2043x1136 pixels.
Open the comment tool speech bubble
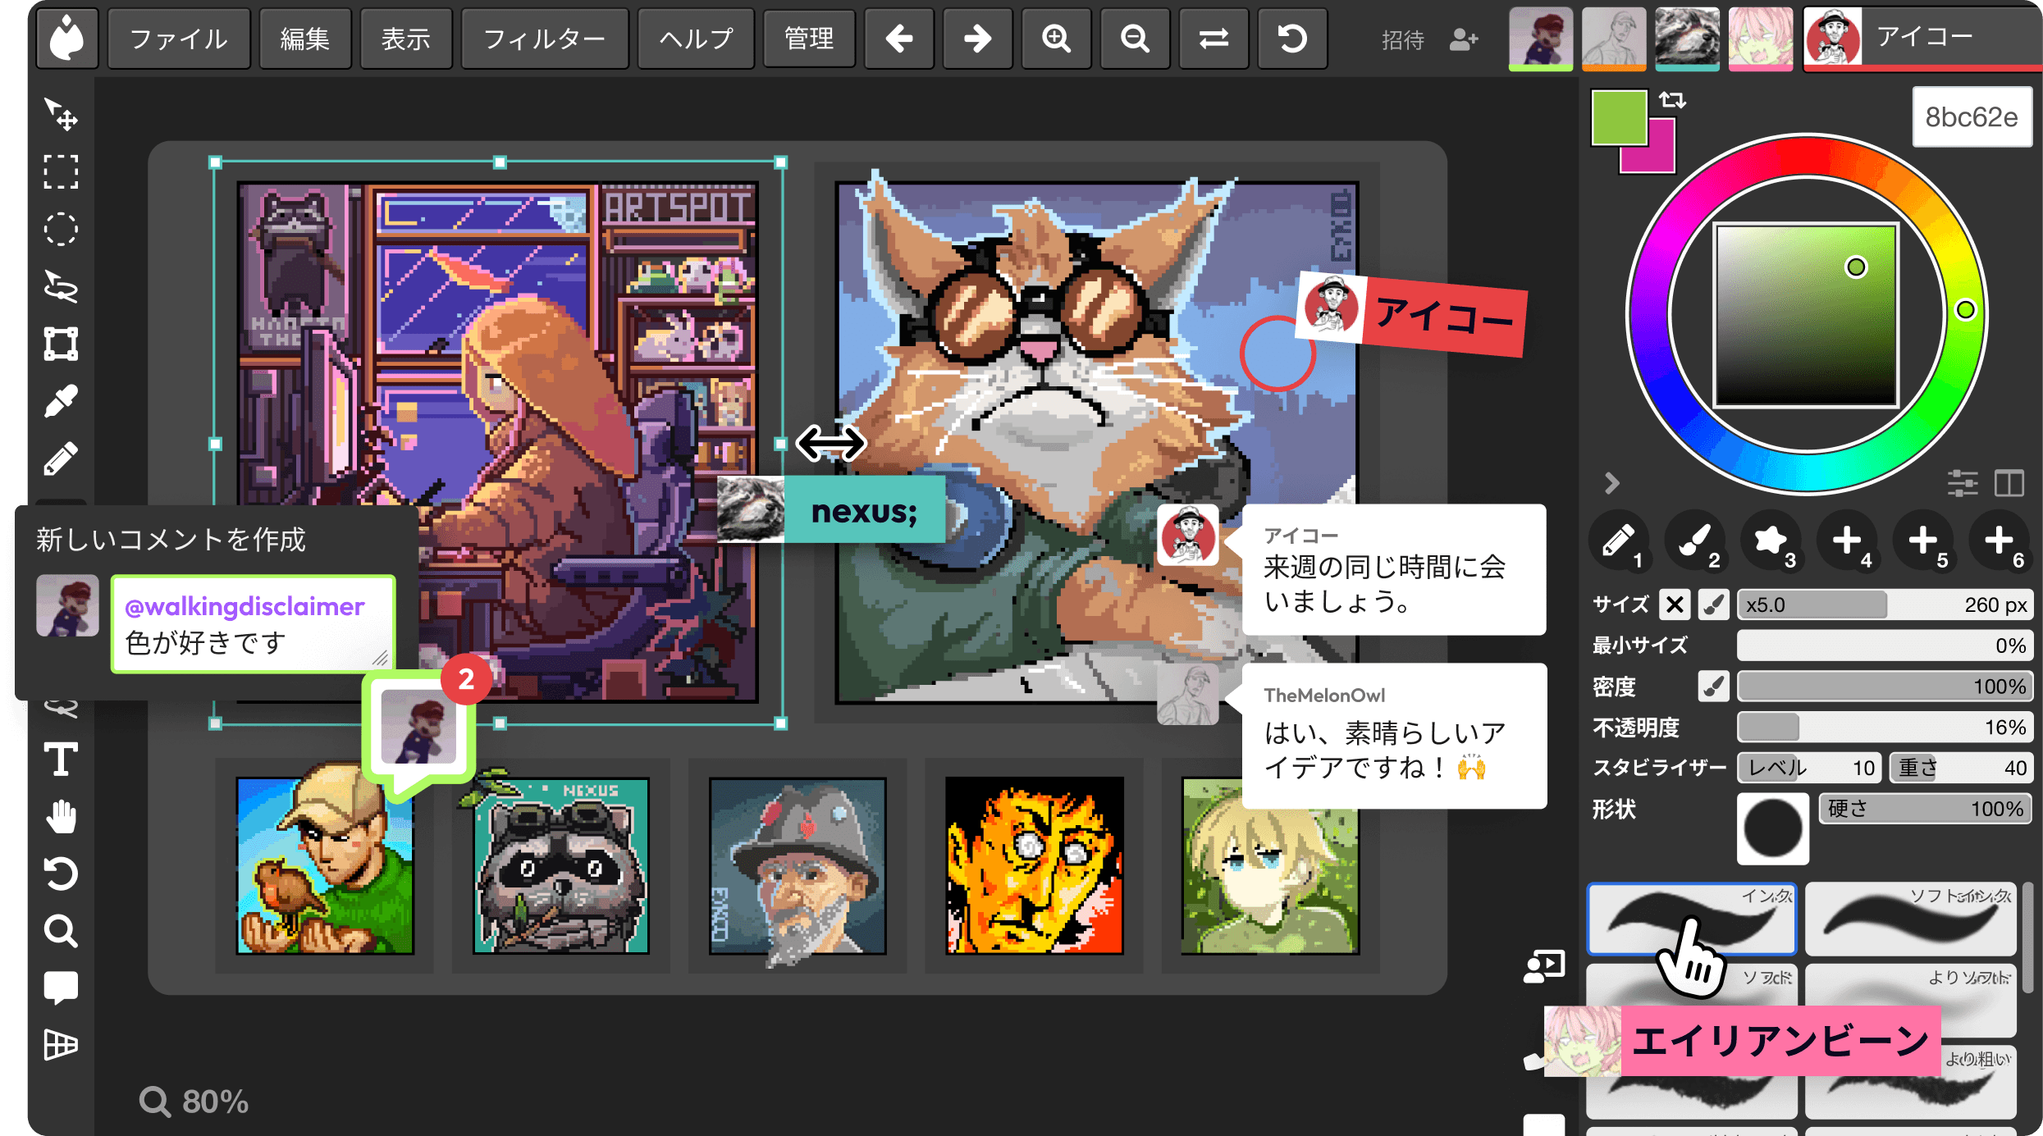click(x=61, y=988)
